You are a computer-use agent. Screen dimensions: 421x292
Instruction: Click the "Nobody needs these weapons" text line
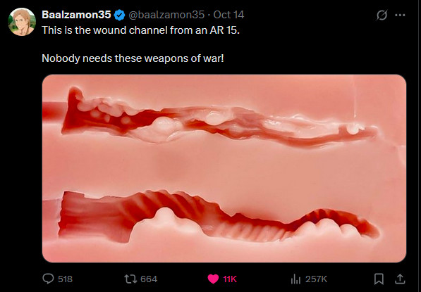tap(133, 58)
